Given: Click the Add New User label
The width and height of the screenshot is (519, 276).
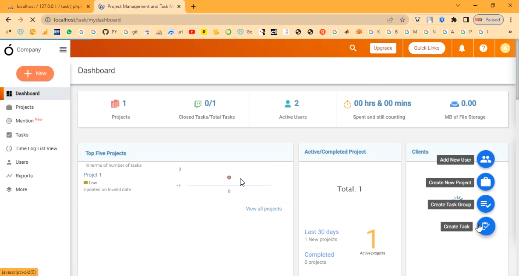Looking at the screenshot, I should (455, 160).
